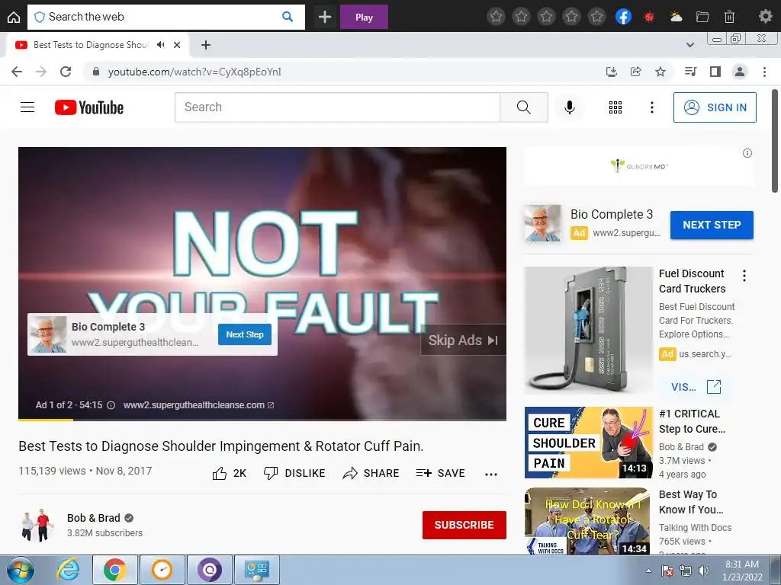
Task: Open the browser home page icon
Action: point(14,17)
